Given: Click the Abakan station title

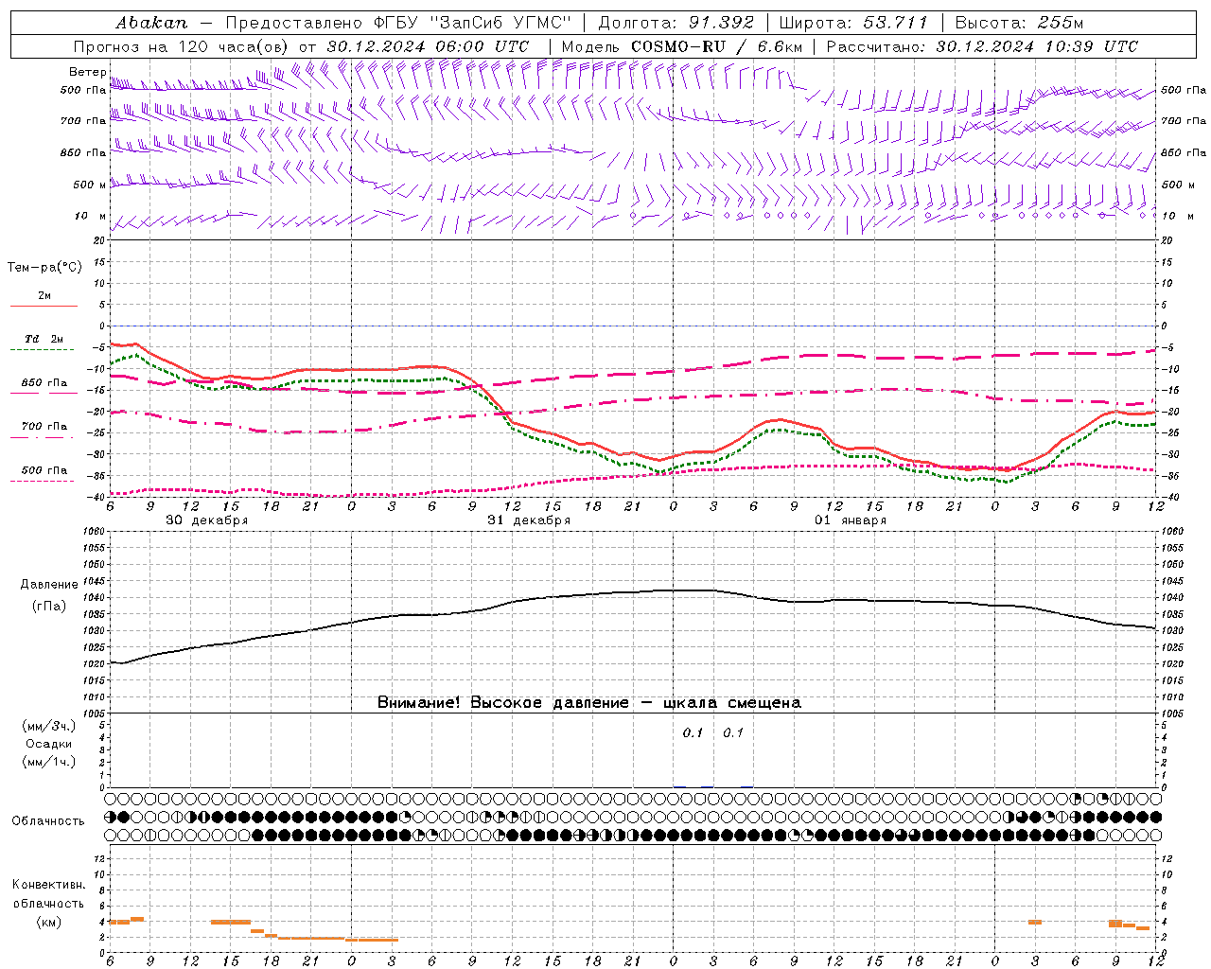Looking at the screenshot, I should pos(151,23).
